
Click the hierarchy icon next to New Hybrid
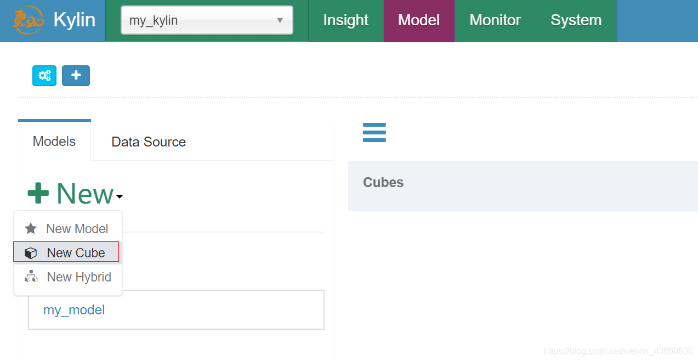tap(31, 277)
